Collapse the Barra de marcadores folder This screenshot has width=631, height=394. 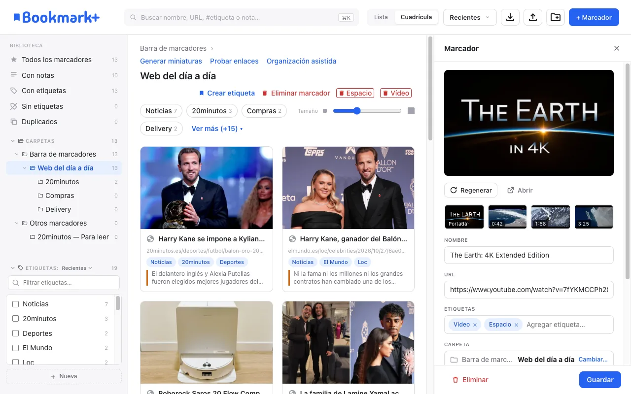coord(17,154)
